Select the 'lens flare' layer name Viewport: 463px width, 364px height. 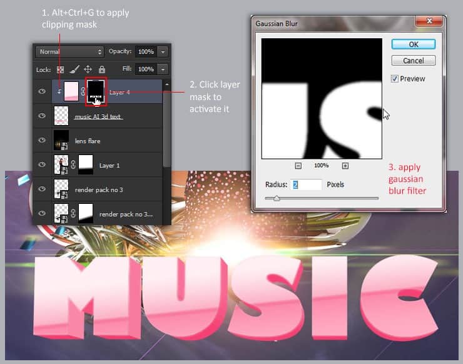coord(88,141)
